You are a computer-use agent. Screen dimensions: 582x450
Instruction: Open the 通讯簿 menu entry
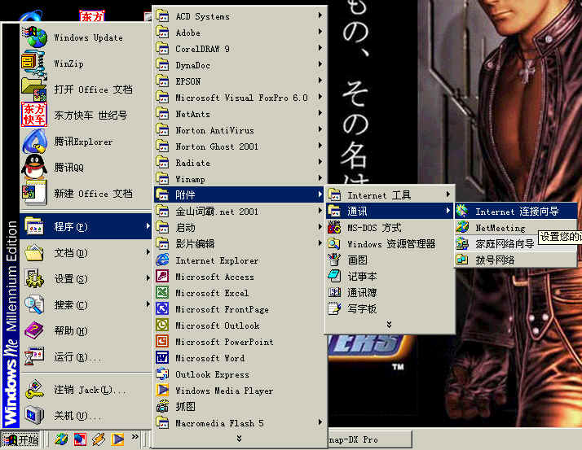pos(390,292)
